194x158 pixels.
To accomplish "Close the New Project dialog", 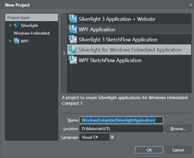I will 191,5.
